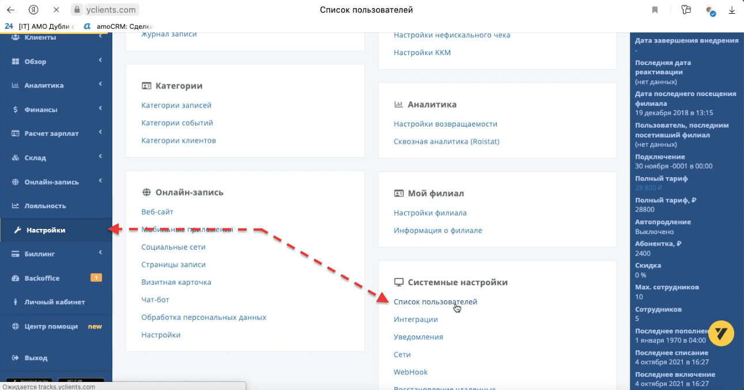Go back with browser back arrow

[11, 10]
